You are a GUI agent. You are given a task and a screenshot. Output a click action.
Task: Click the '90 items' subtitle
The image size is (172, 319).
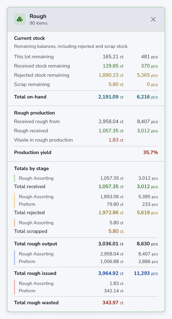click(38, 23)
